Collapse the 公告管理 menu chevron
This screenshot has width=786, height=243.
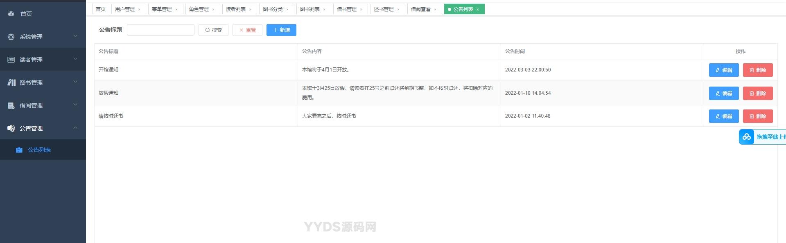coord(75,127)
